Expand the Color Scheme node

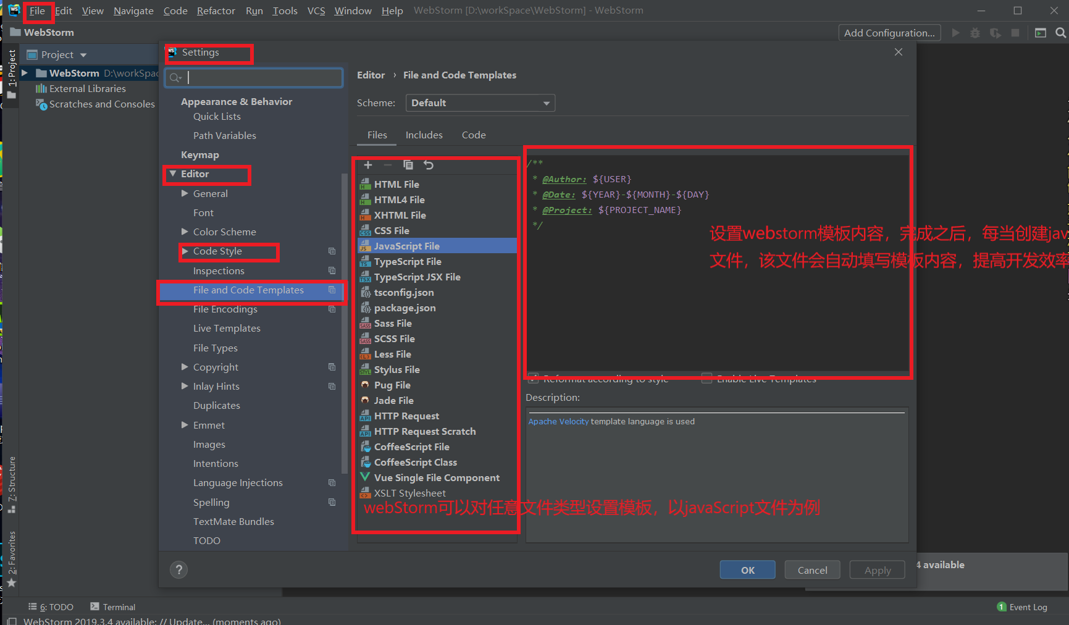pos(185,232)
